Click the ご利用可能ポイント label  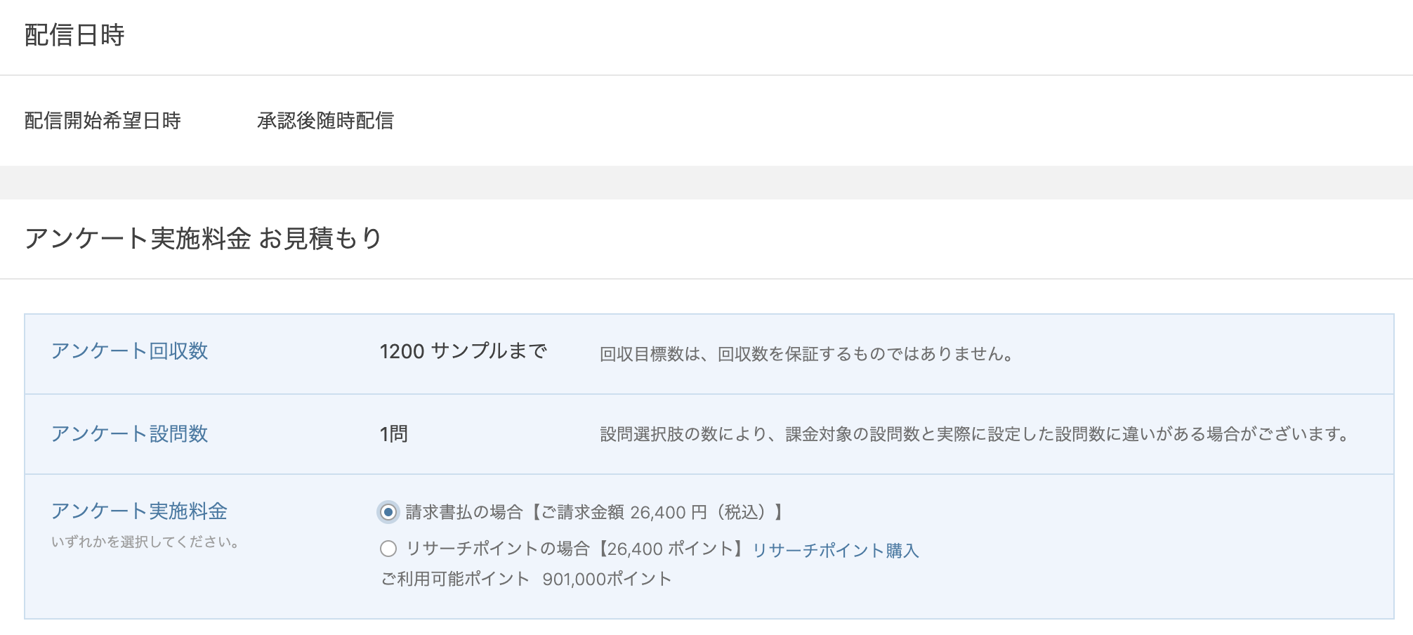coord(455,579)
